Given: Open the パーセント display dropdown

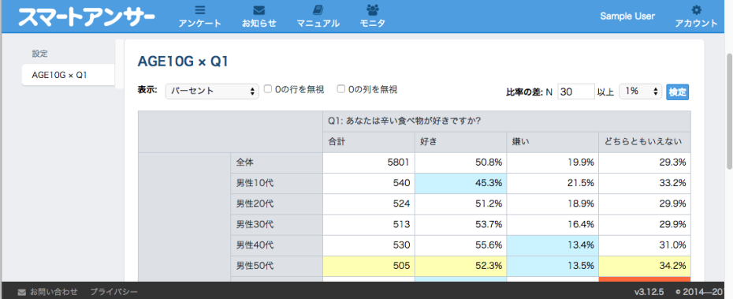Looking at the screenshot, I should pos(212,91).
